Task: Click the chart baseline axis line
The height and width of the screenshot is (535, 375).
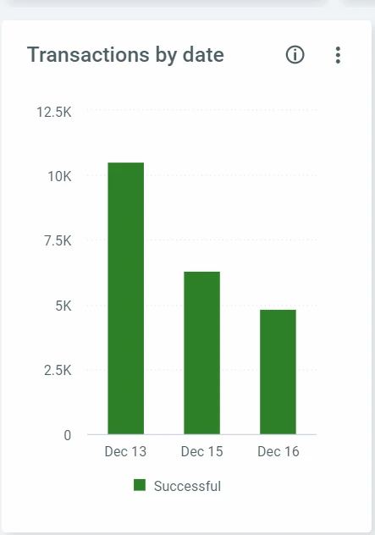Action: 202,434
